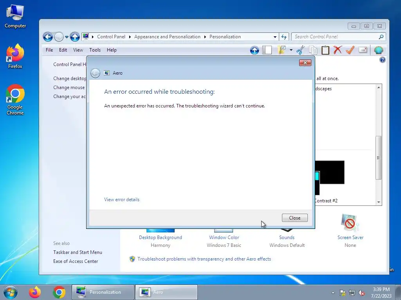Click the envelope Email toolbar icon

coord(363,50)
